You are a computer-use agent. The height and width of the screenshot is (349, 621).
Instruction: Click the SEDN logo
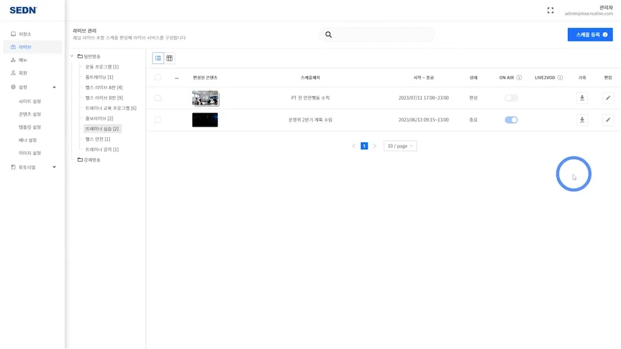click(23, 10)
